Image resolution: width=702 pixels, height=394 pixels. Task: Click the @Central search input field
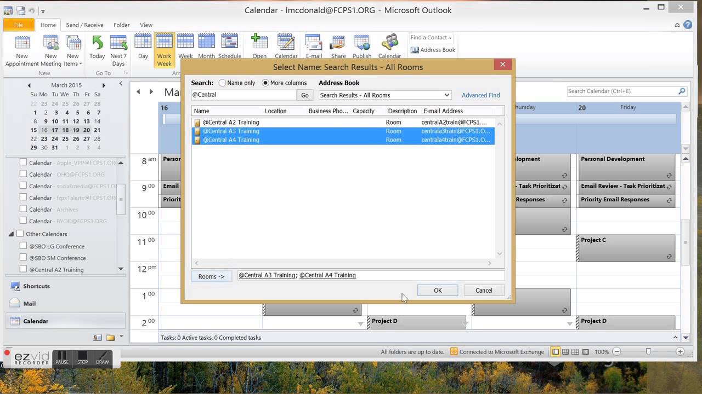244,95
